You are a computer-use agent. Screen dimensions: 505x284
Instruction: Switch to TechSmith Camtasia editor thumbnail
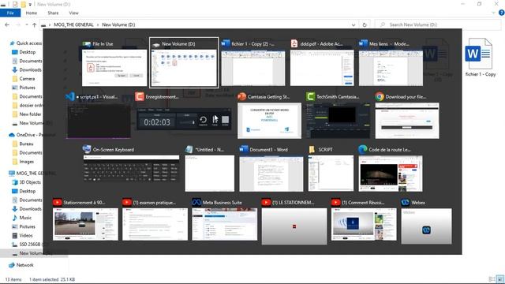339,121
